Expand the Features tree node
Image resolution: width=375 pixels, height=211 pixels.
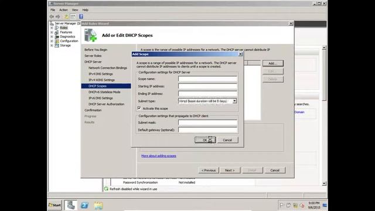(52, 32)
